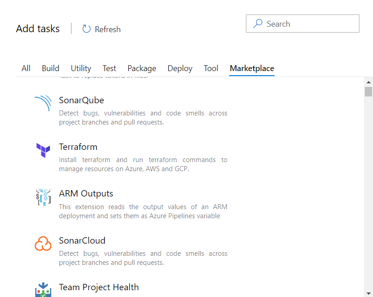Click the SonarQube description text
373x297 pixels.
143,118
